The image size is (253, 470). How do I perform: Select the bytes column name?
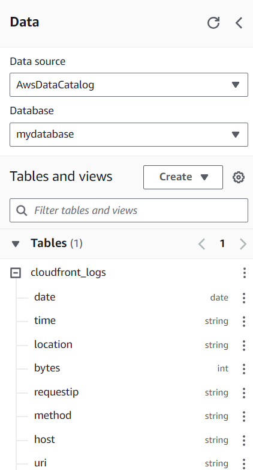click(x=47, y=368)
